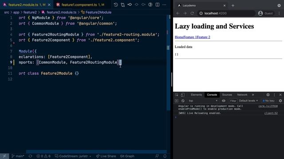Open errors and warnings count in status bar
Viewport: 284px width, 159px height.
tap(43, 156)
